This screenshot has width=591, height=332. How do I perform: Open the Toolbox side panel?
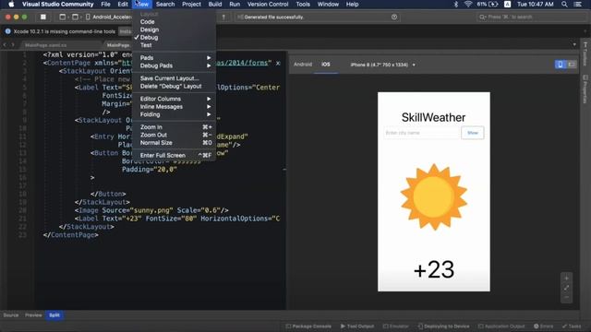coord(585,53)
